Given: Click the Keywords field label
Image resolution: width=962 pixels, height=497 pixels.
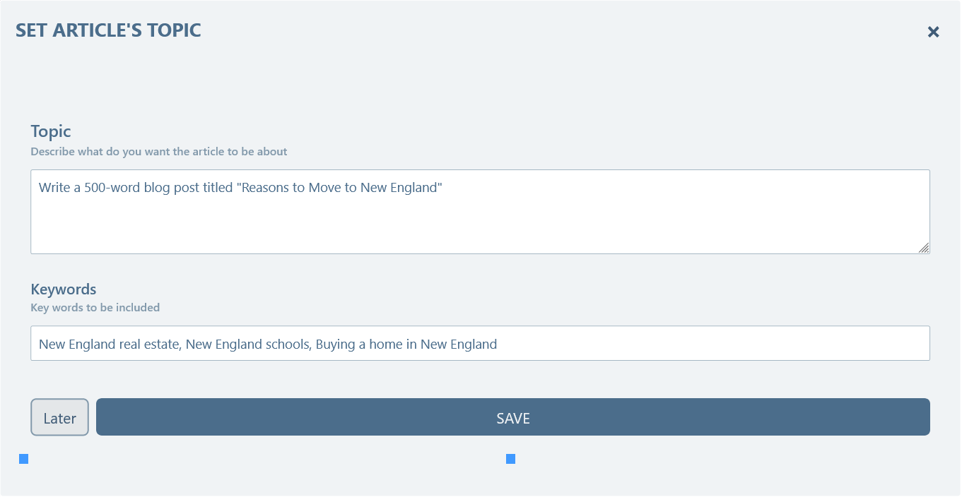Looking at the screenshot, I should (63, 289).
